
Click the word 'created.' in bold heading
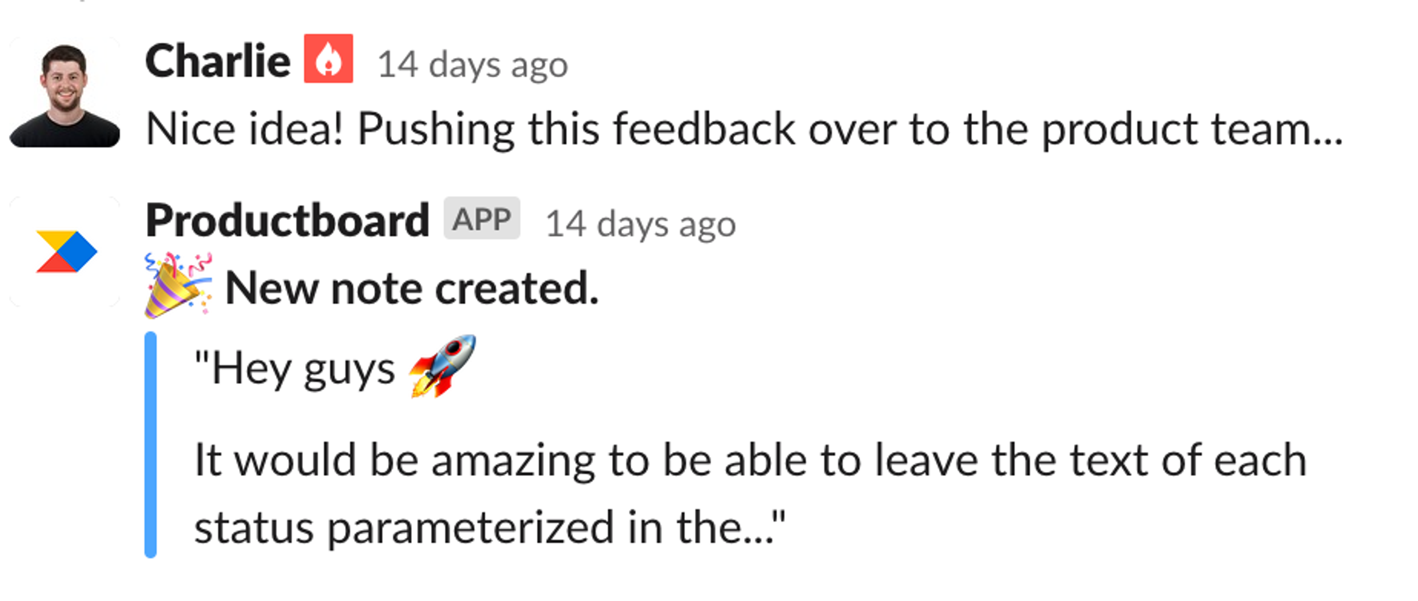[516, 288]
